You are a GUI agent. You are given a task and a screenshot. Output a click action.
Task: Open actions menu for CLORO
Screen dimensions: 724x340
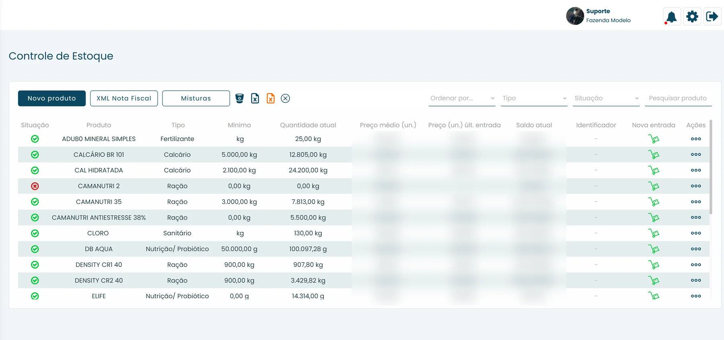(696, 233)
